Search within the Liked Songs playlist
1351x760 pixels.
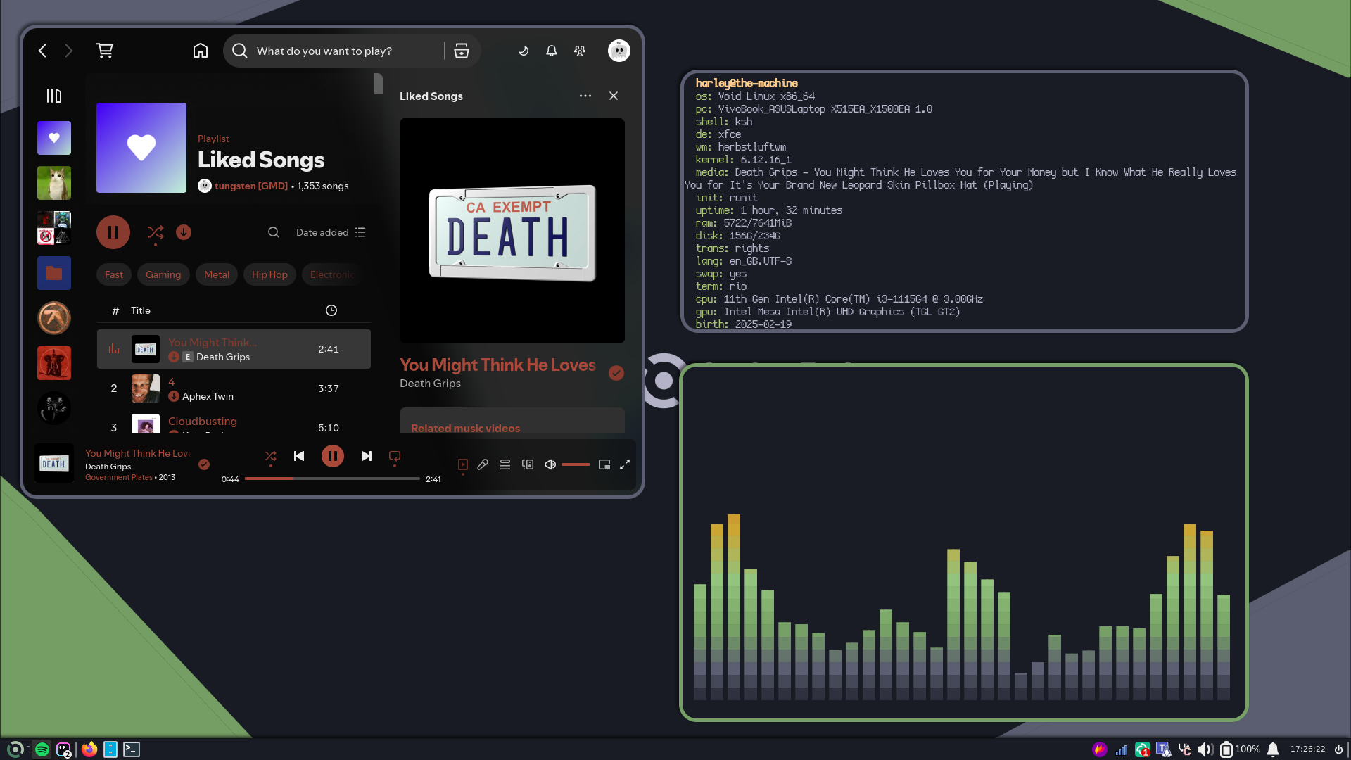pyautogui.click(x=274, y=232)
